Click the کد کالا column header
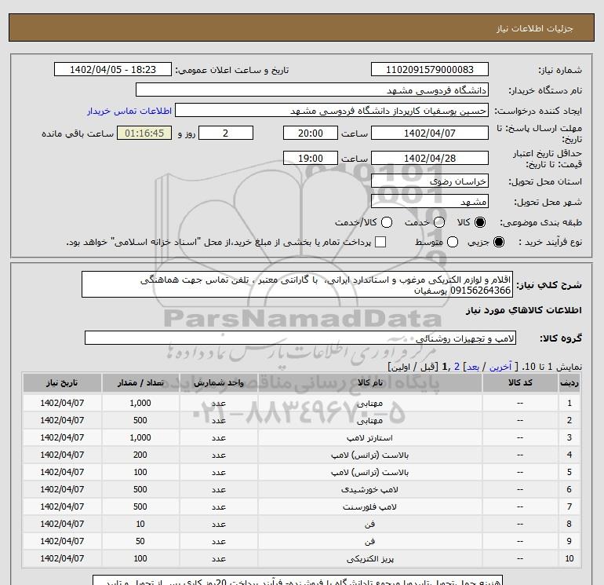Image resolution: width=604 pixels, height=585 pixels. tap(520, 383)
